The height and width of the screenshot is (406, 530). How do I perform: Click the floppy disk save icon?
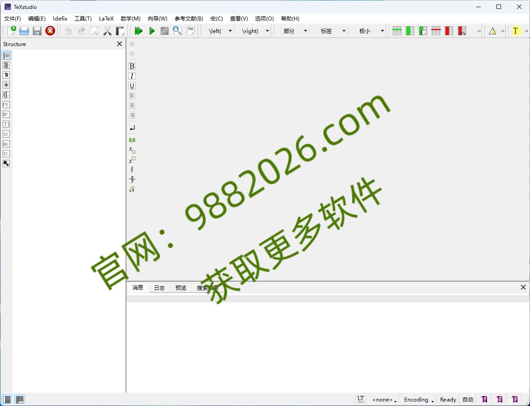click(x=37, y=31)
